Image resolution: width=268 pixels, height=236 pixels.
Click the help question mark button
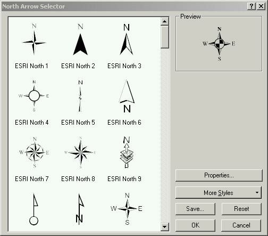(252, 6)
